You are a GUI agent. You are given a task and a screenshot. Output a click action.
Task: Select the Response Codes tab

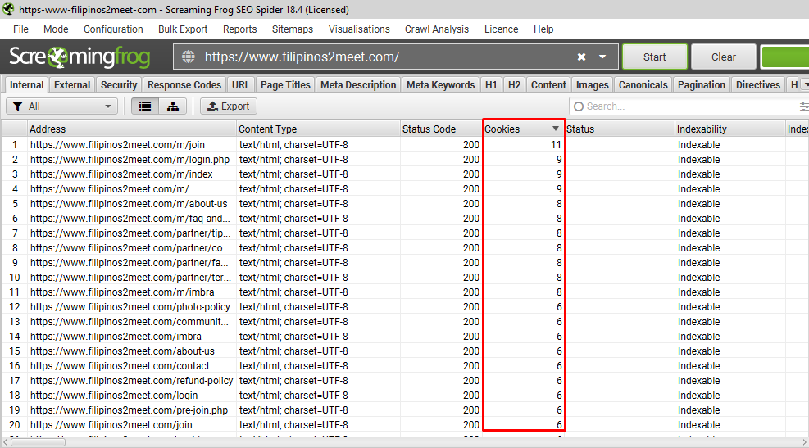pyautogui.click(x=184, y=84)
